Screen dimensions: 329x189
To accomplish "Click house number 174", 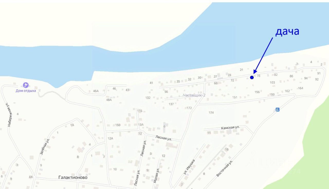I will 211,113.
